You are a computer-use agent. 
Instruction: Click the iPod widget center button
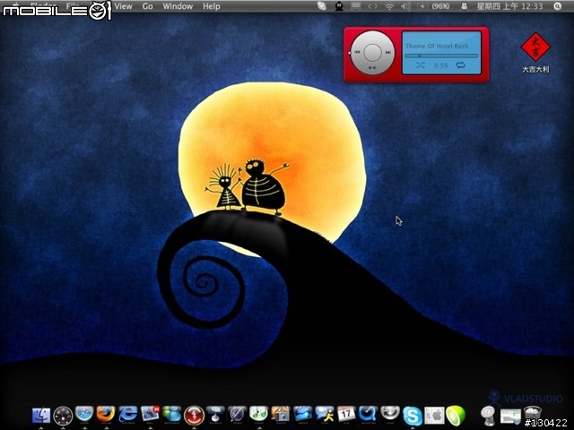(x=373, y=53)
